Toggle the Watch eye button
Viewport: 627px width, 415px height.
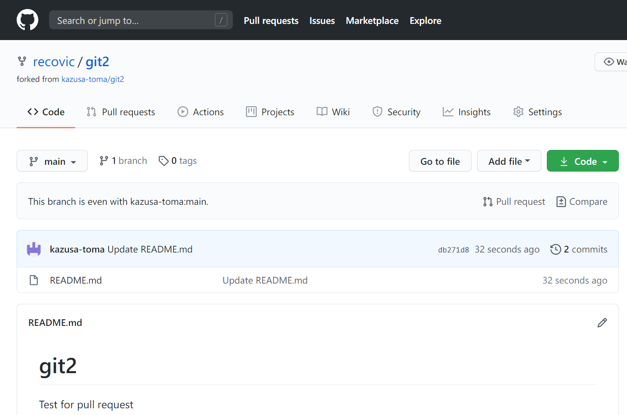click(x=613, y=62)
